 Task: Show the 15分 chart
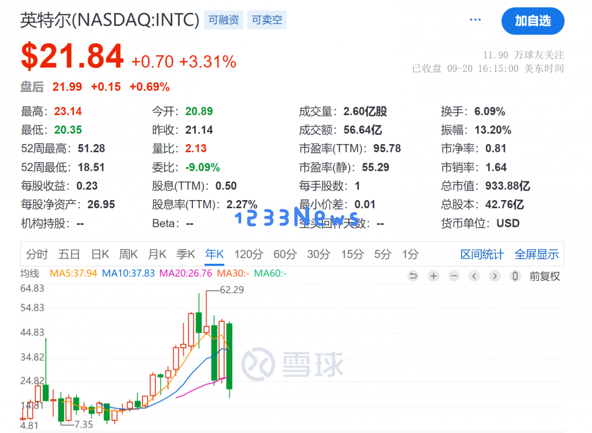352,254
